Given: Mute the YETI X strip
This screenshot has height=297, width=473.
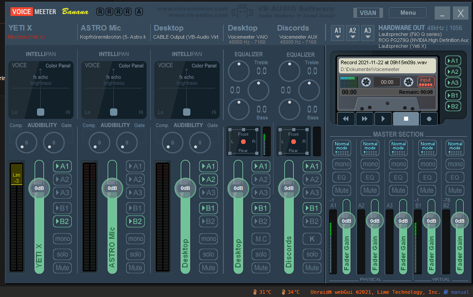Looking at the screenshot, I should coord(63,268).
